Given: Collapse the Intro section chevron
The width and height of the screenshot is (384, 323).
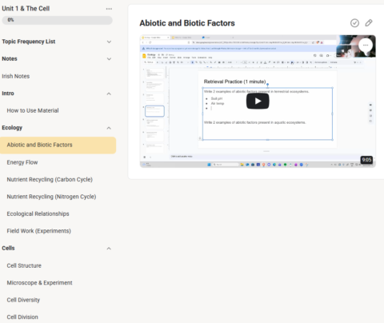Looking at the screenshot, I should pyautogui.click(x=109, y=94).
